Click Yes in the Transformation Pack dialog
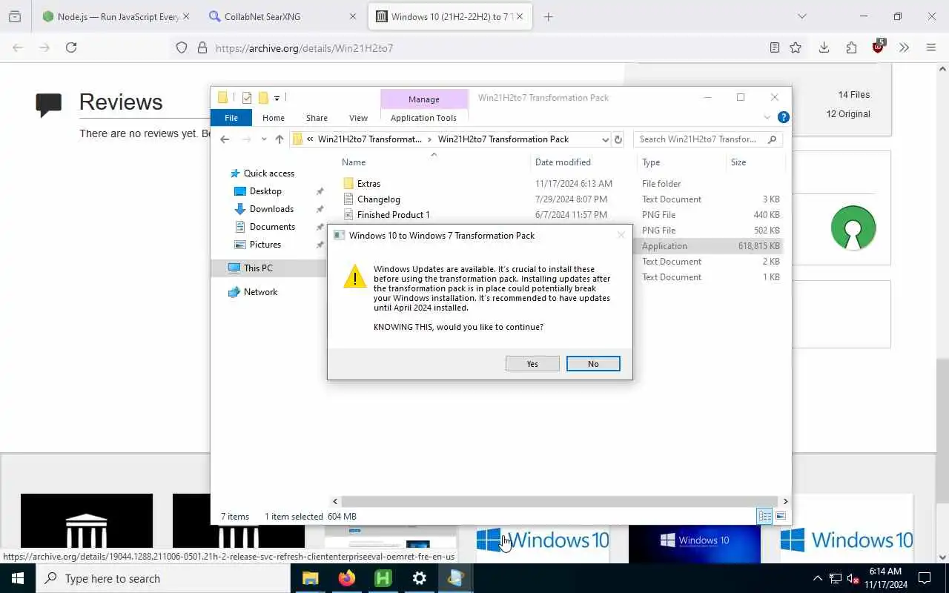The width and height of the screenshot is (949, 593). tap(532, 364)
